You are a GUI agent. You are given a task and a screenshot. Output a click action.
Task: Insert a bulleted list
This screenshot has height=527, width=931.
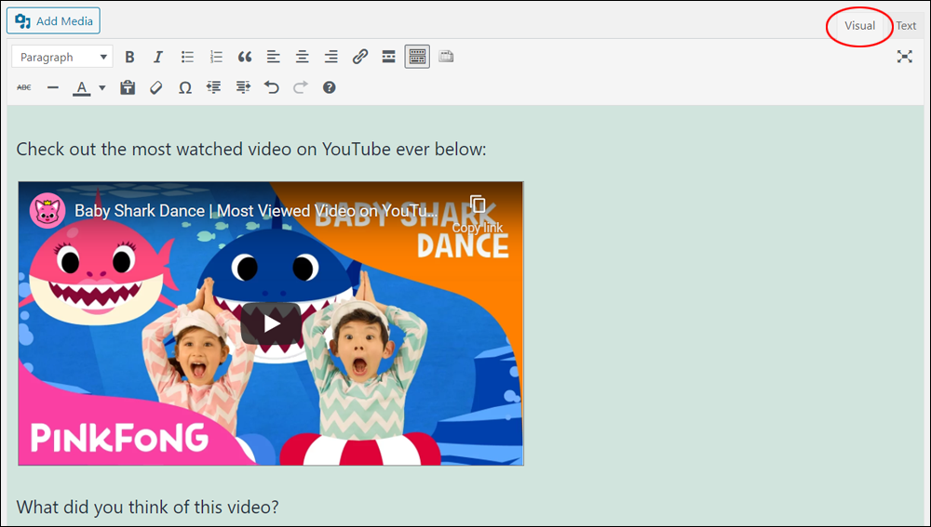pyautogui.click(x=187, y=57)
